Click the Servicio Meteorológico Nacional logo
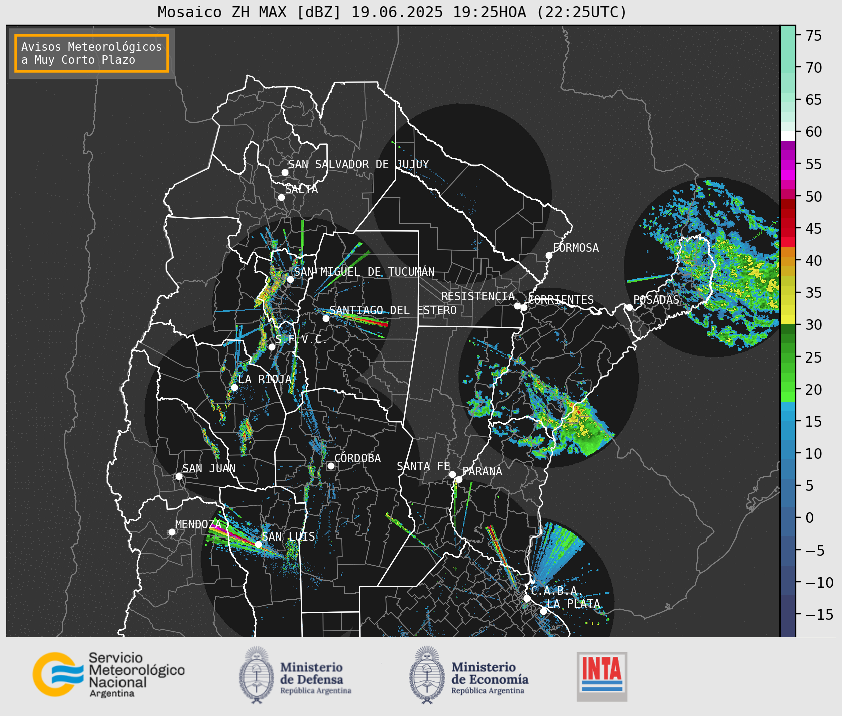The height and width of the screenshot is (716, 842). [109, 674]
